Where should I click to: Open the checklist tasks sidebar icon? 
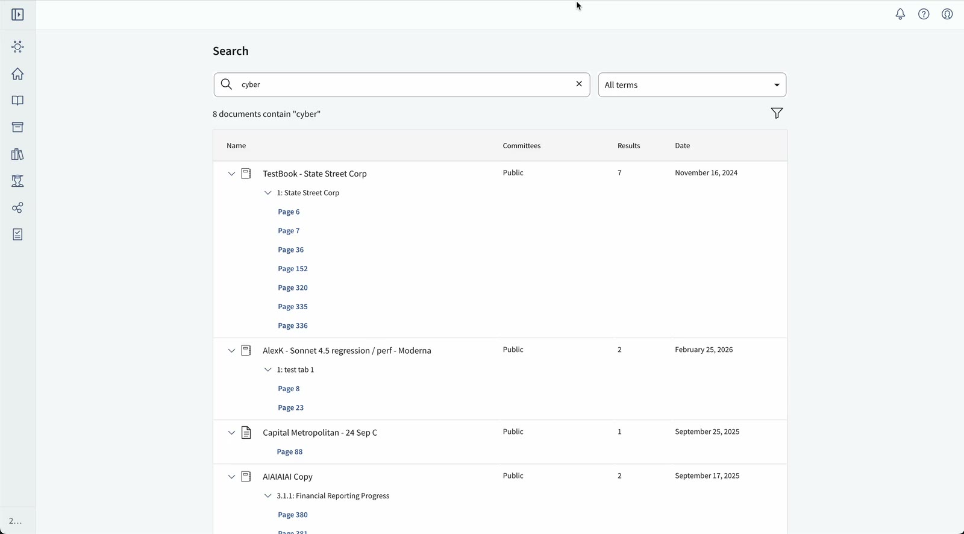(17, 234)
